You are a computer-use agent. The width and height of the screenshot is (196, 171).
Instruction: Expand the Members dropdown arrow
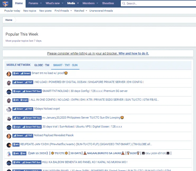pos(97,3)
